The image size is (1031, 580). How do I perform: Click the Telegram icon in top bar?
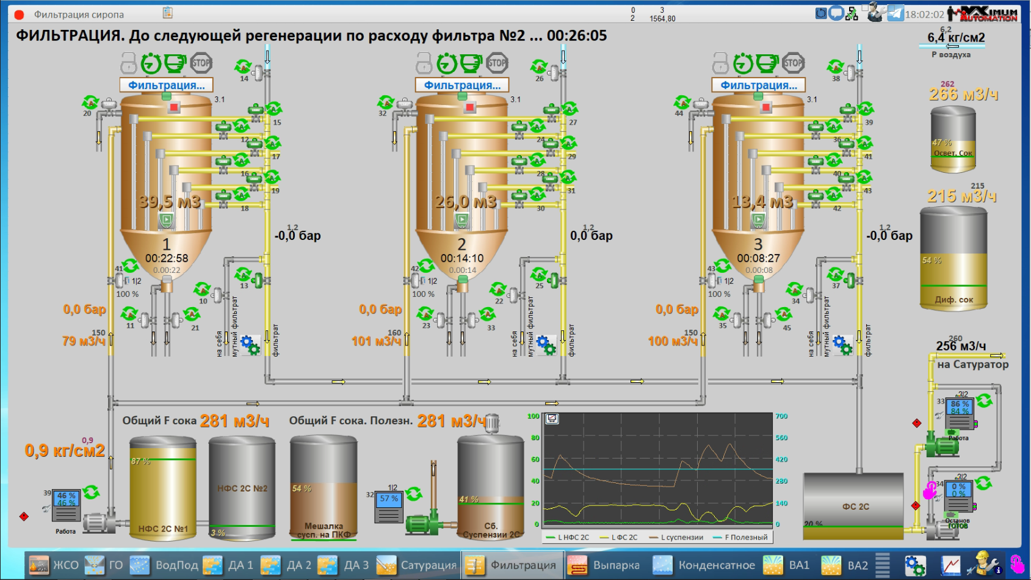click(895, 13)
